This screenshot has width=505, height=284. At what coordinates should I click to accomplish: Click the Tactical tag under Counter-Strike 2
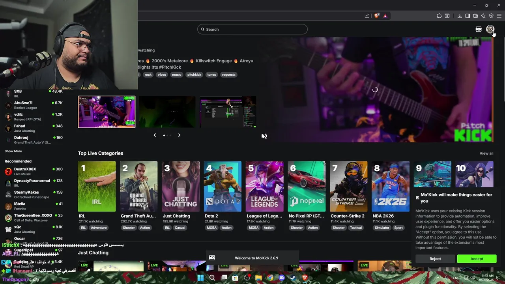[355, 228]
